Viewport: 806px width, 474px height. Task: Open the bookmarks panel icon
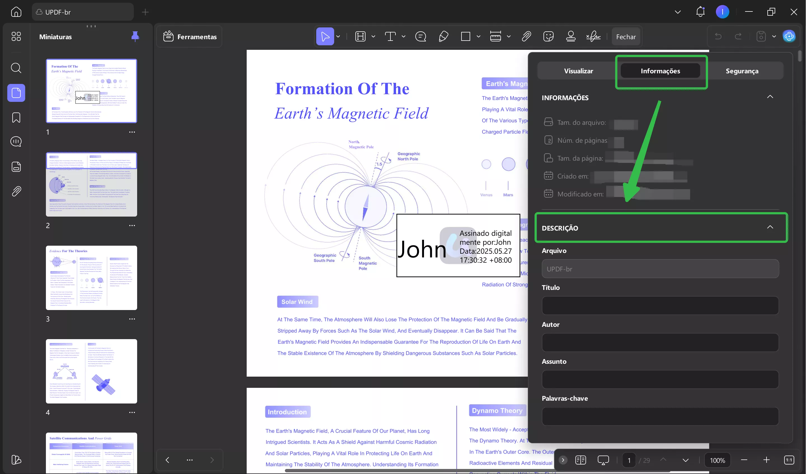click(x=16, y=117)
